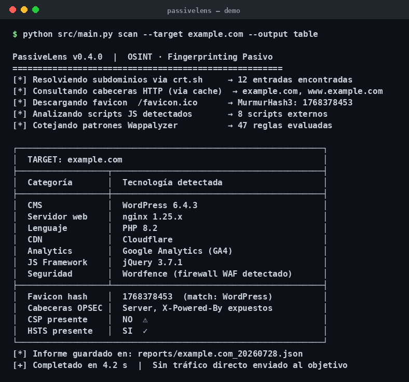Click the 'Cabeceras OPSEC' row label
This screenshot has height=382, width=409.
(x=65, y=308)
